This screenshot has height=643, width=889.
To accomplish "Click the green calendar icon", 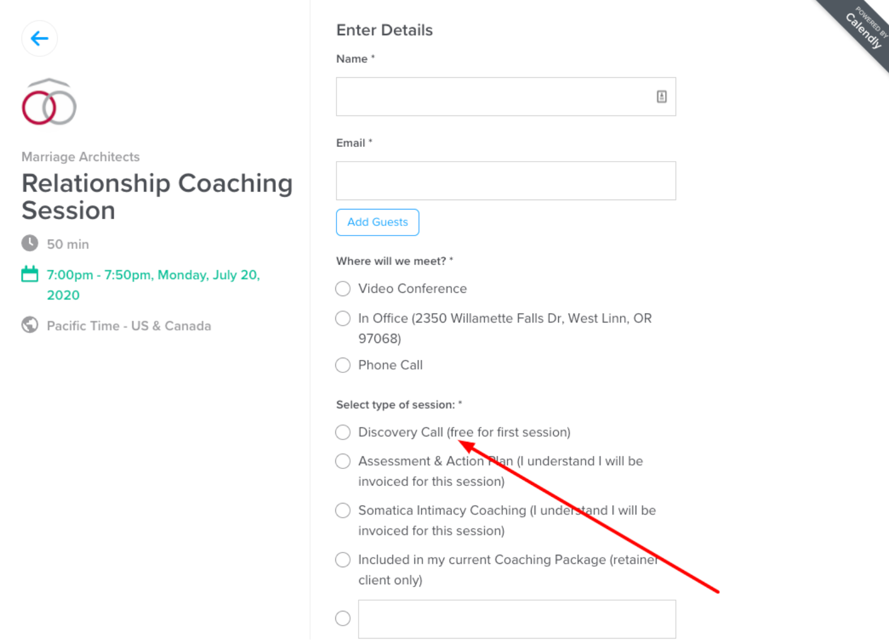I will pyautogui.click(x=30, y=275).
